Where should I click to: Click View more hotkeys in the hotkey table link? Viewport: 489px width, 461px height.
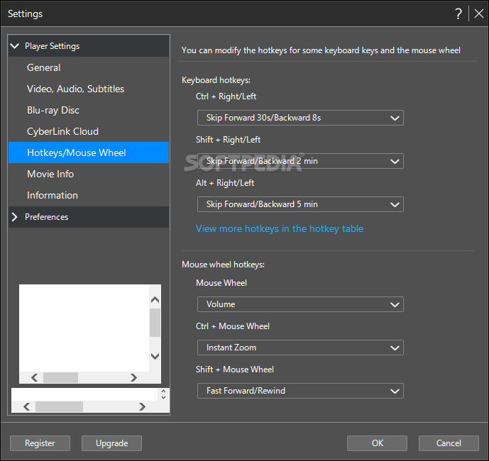280,229
